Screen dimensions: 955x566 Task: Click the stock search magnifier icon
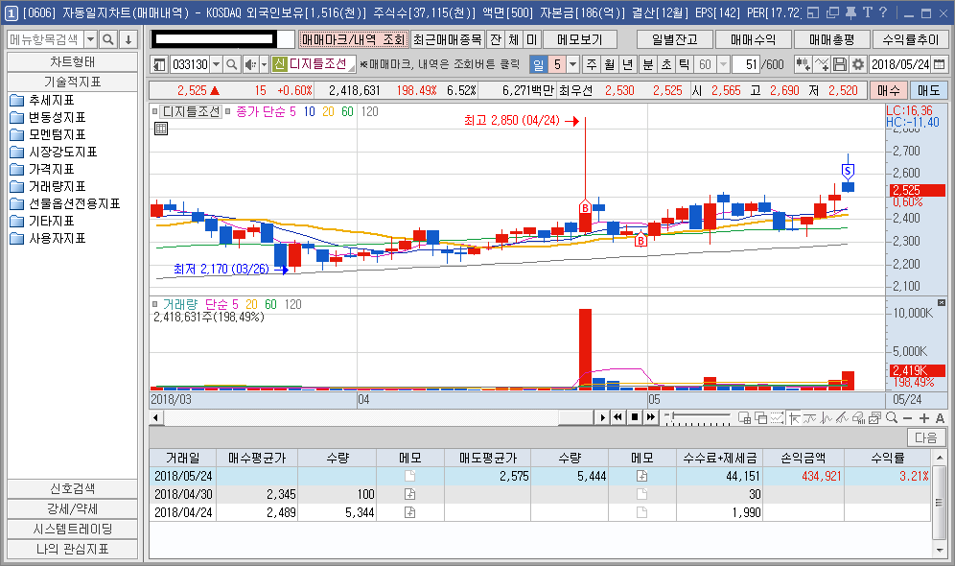click(231, 64)
